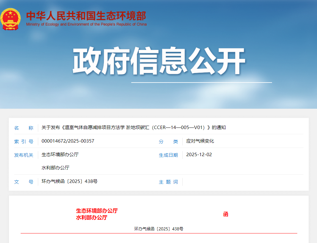The width and height of the screenshot is (317, 243).
Task: Click 水利部办公厅 in the issuing agency row
Action: 55,168
